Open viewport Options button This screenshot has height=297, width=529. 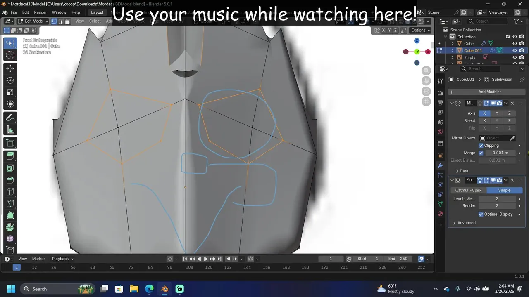421,30
